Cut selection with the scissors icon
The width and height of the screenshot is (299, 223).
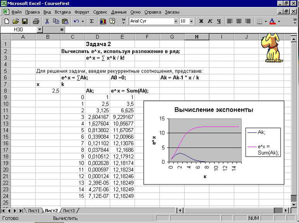click(x=47, y=21)
